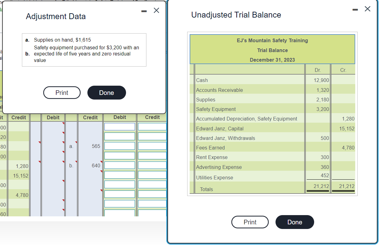This screenshot has width=379, height=245.
Task: Close the Adjustment Data dialog
Action: 156,10
